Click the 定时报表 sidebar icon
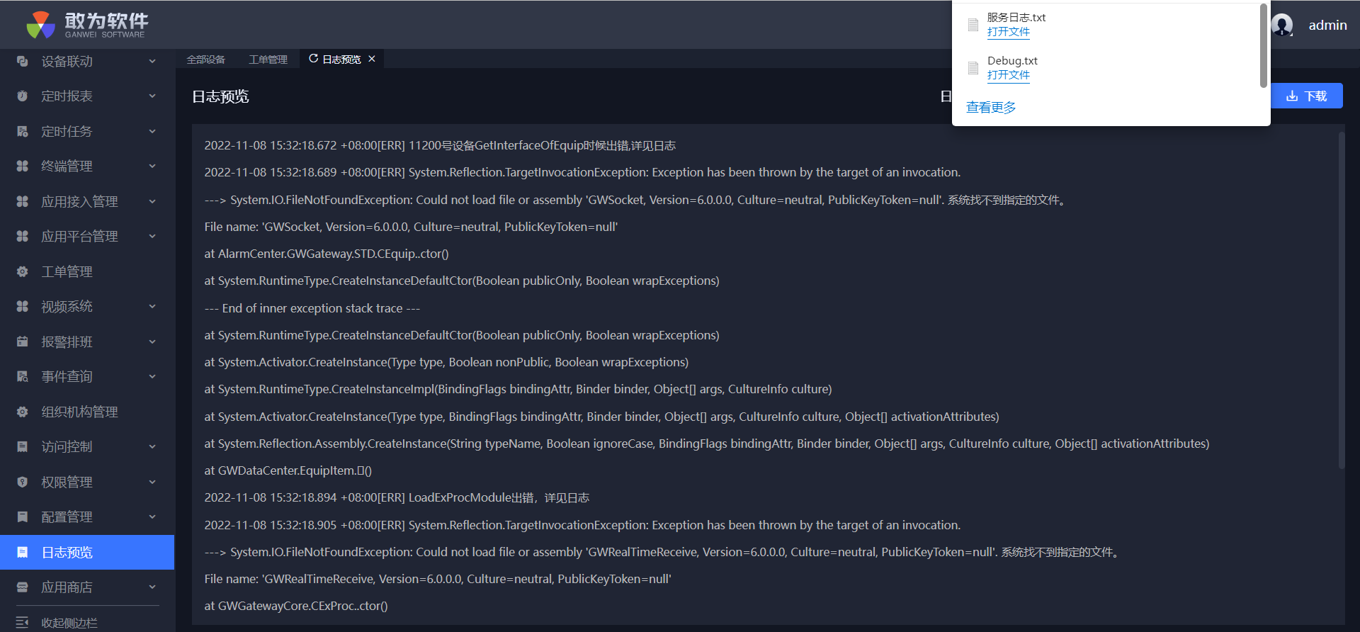 [23, 96]
